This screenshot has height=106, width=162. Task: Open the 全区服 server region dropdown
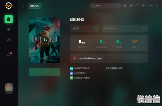pyautogui.click(x=85, y=28)
